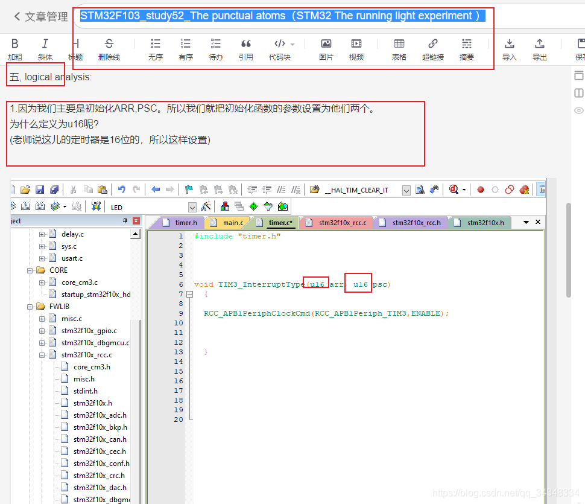Open target options magic wand icon
Viewport: 585px width, 504px height.
click(x=206, y=206)
